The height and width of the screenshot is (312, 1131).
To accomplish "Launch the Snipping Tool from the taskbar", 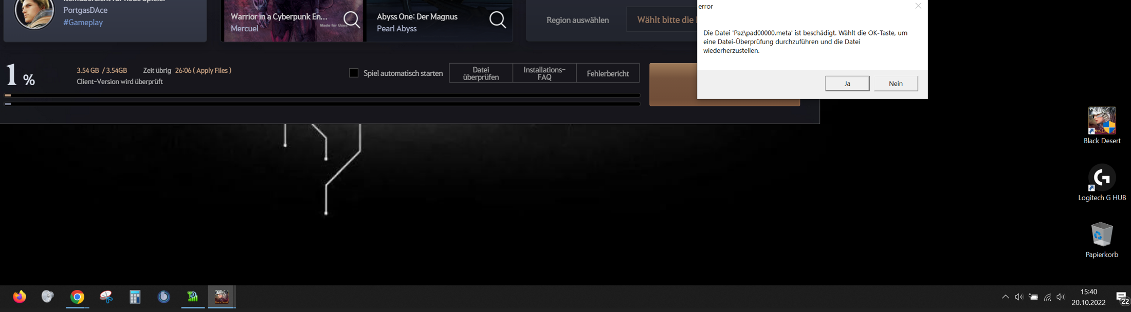I will [106, 297].
